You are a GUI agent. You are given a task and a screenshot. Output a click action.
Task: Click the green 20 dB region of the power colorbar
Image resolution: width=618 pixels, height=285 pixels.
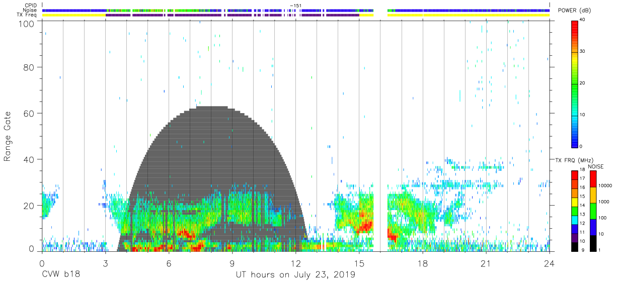(575, 83)
